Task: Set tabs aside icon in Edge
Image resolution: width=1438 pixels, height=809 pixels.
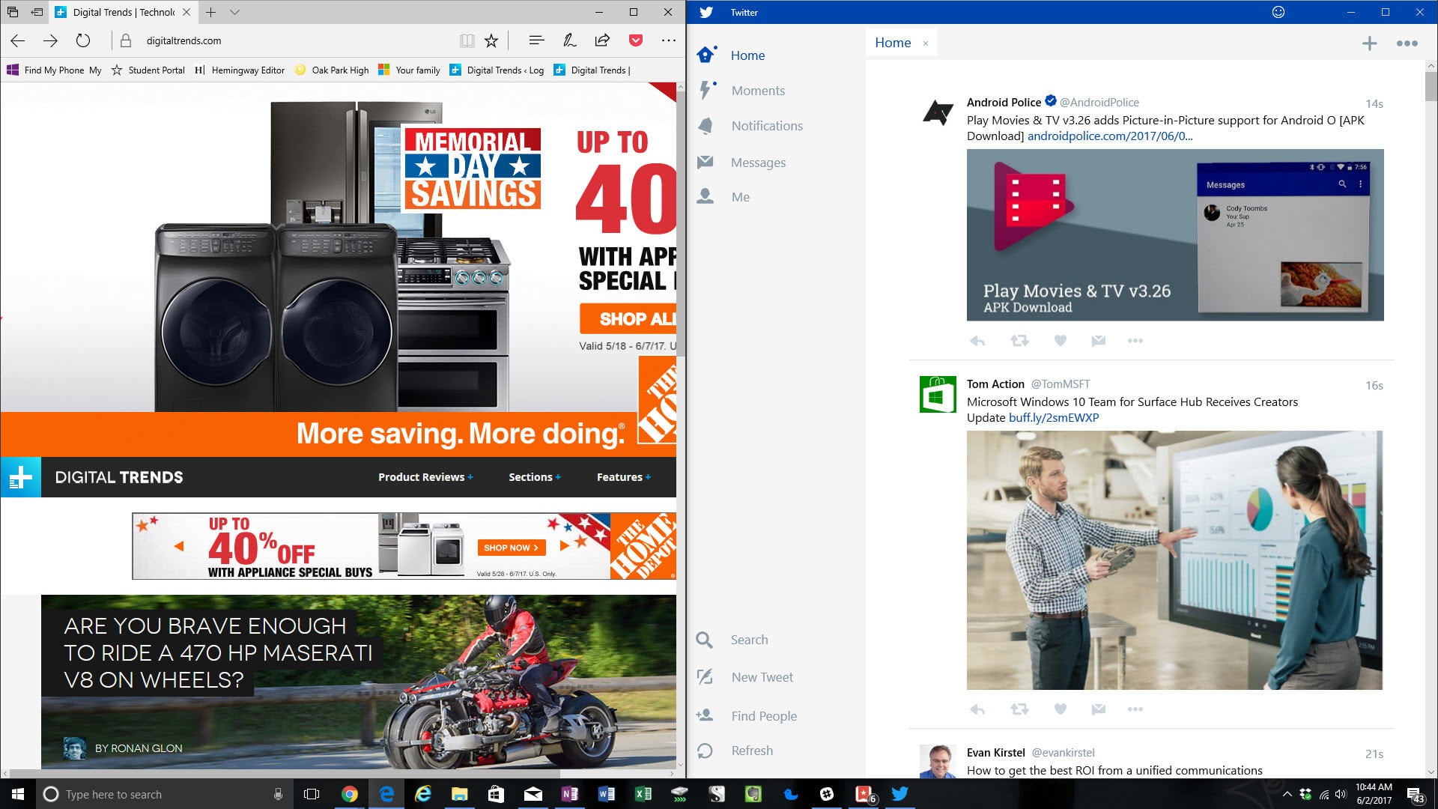Action: [x=37, y=12]
